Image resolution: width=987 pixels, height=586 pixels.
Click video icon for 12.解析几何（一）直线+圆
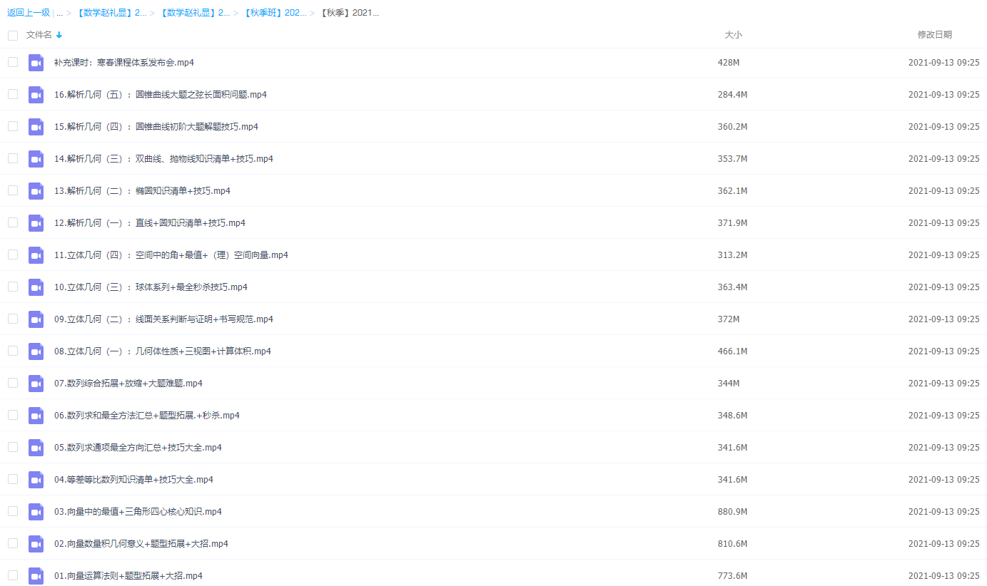36,223
